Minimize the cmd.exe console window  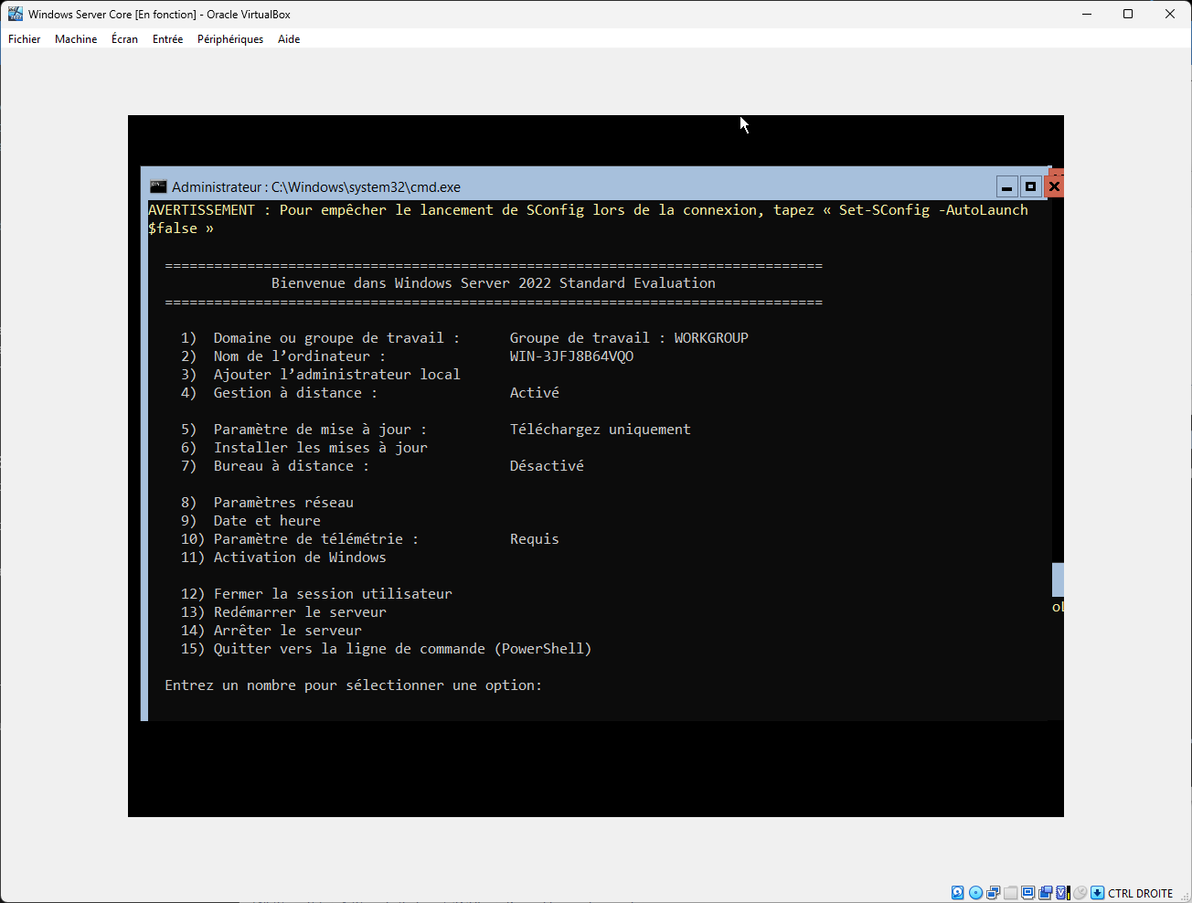click(1006, 186)
